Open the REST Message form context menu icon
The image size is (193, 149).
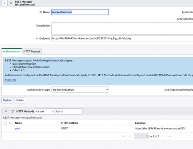11,3
